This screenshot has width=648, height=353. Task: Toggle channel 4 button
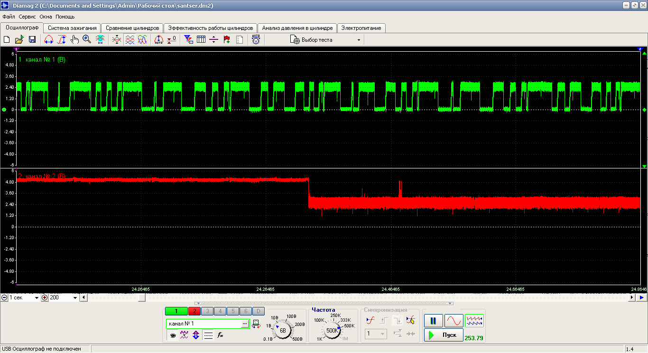[x=220, y=311]
